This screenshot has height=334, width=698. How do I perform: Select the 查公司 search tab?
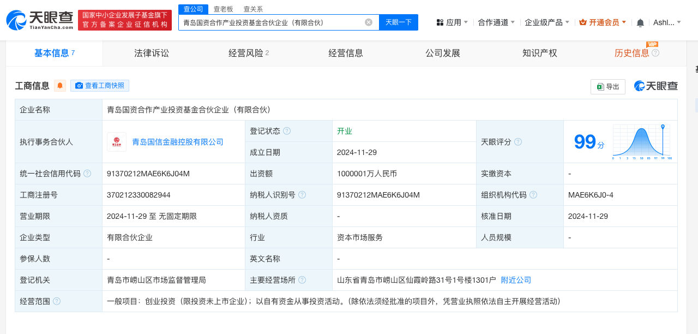(193, 9)
